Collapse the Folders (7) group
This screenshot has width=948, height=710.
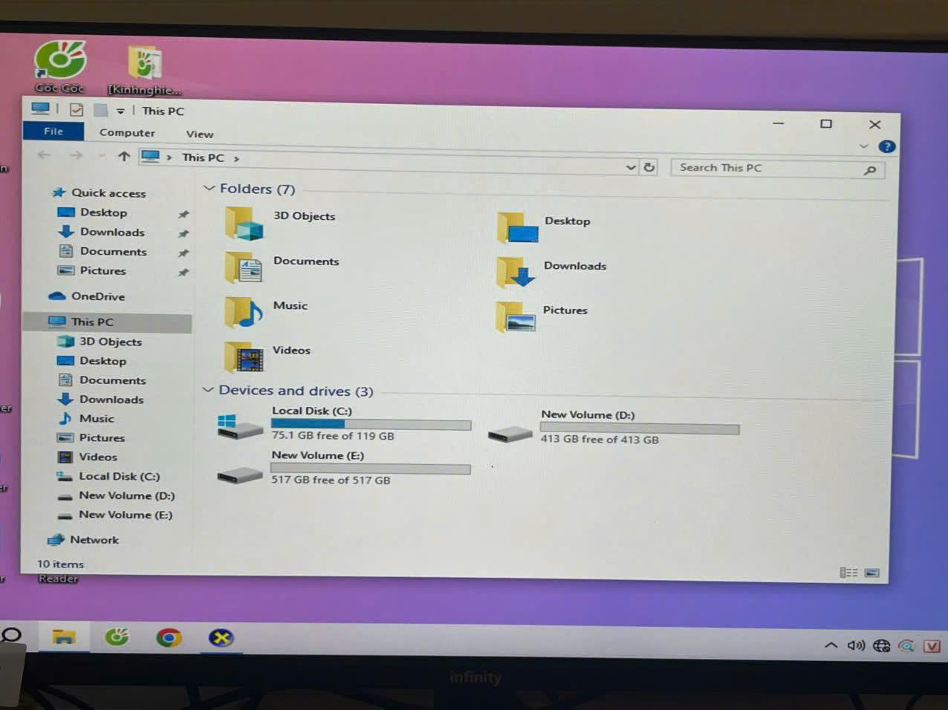point(209,189)
